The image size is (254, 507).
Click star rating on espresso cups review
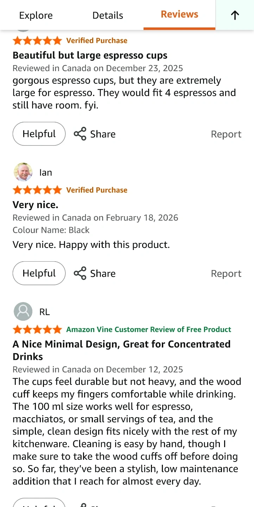click(37, 41)
